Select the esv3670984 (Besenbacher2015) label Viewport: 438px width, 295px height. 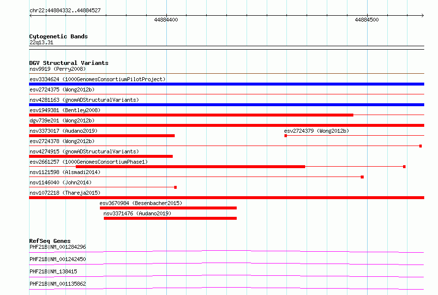click(x=141, y=203)
